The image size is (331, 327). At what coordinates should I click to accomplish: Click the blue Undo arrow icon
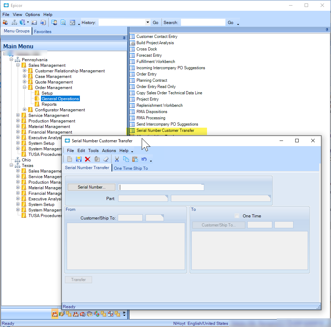click(144, 159)
